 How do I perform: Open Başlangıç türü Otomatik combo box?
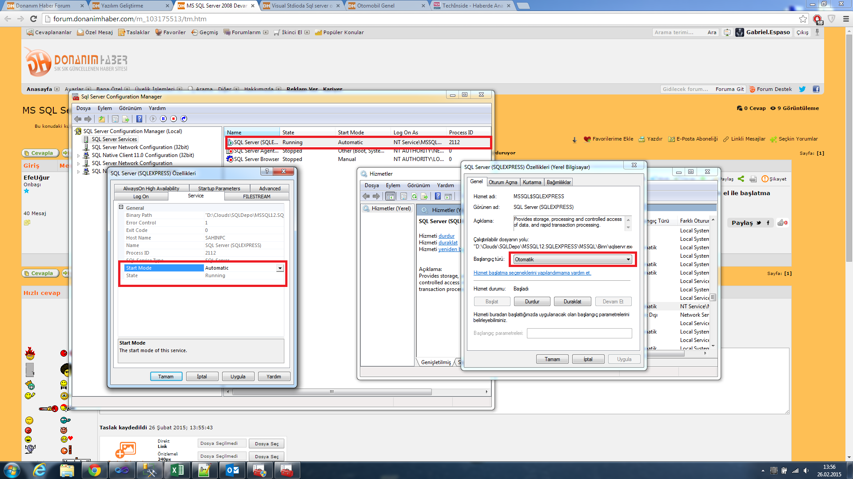coord(573,259)
